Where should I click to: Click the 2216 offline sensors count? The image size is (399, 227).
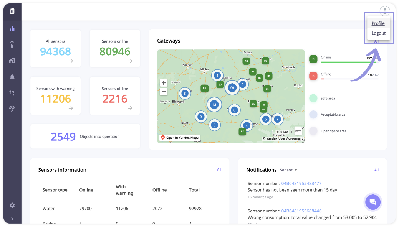click(x=115, y=99)
